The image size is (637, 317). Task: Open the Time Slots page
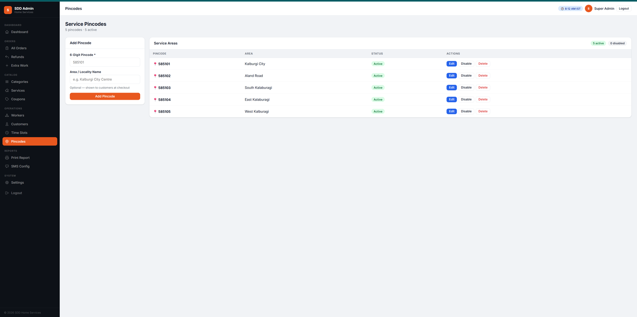(x=30, y=133)
